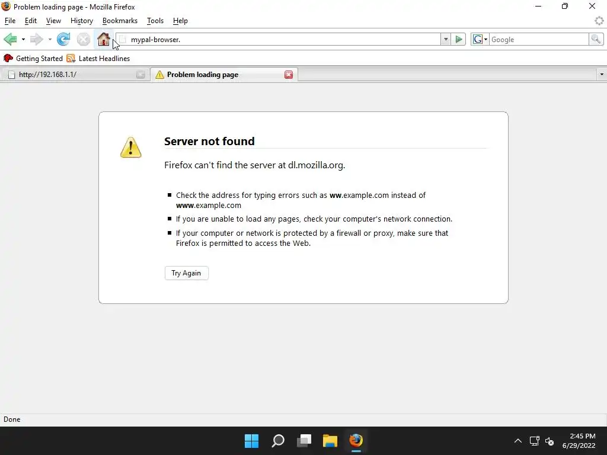Click the green Go arrow button
Screen dimensions: 607x455
click(x=459, y=40)
